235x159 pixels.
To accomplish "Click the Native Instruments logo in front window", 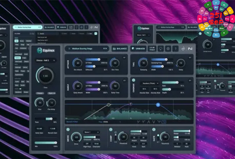I will click(190, 49).
